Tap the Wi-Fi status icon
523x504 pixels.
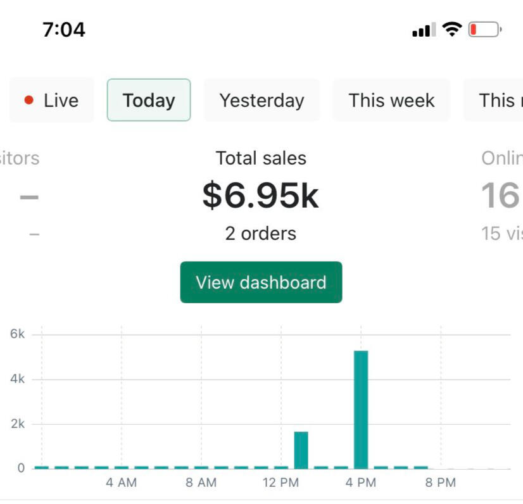pos(452,29)
